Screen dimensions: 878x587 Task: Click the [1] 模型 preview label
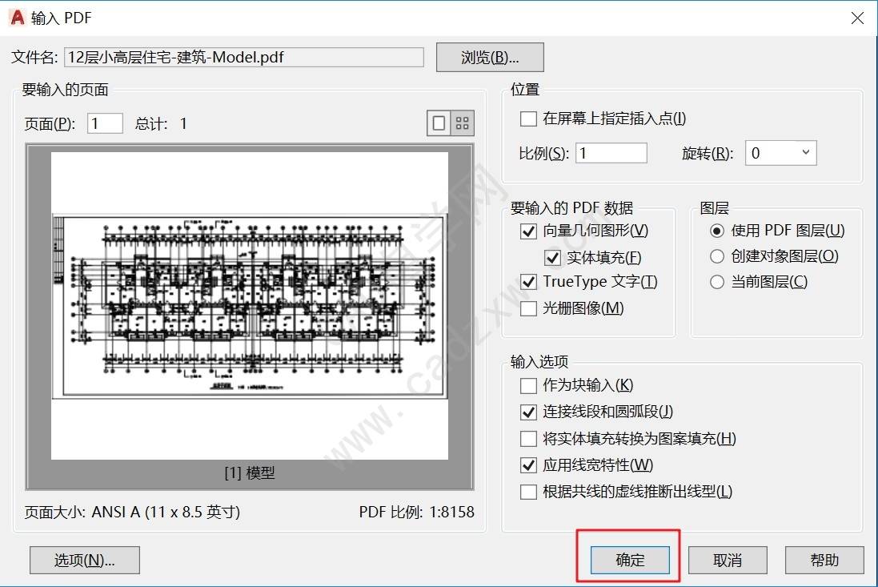coord(250,473)
